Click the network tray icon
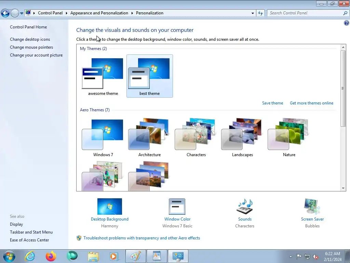This screenshot has width=350, height=263. 307,256
